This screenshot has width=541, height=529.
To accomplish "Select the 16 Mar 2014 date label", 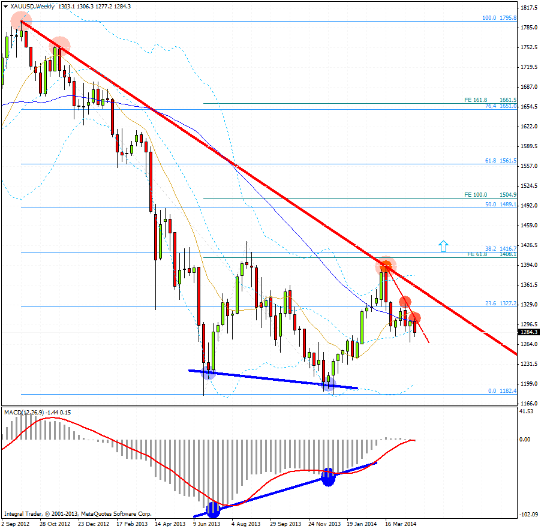I will point(401,524).
